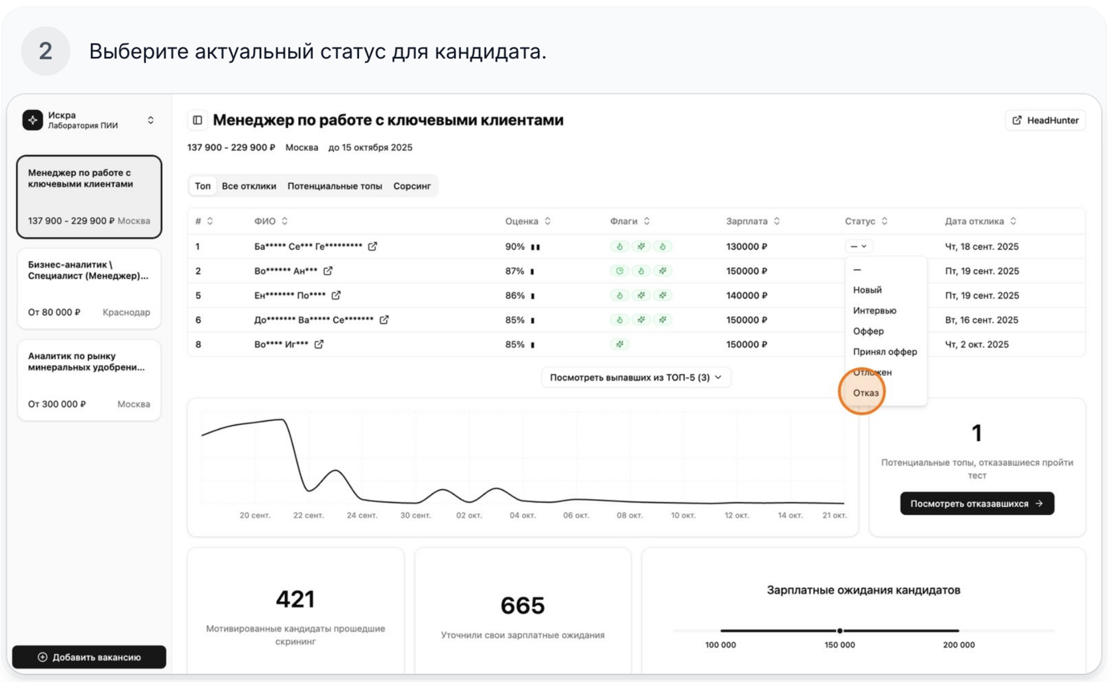This screenshot has width=1113, height=682.
Task: Click the sparkle flag in the 90% row
Action: (641, 247)
